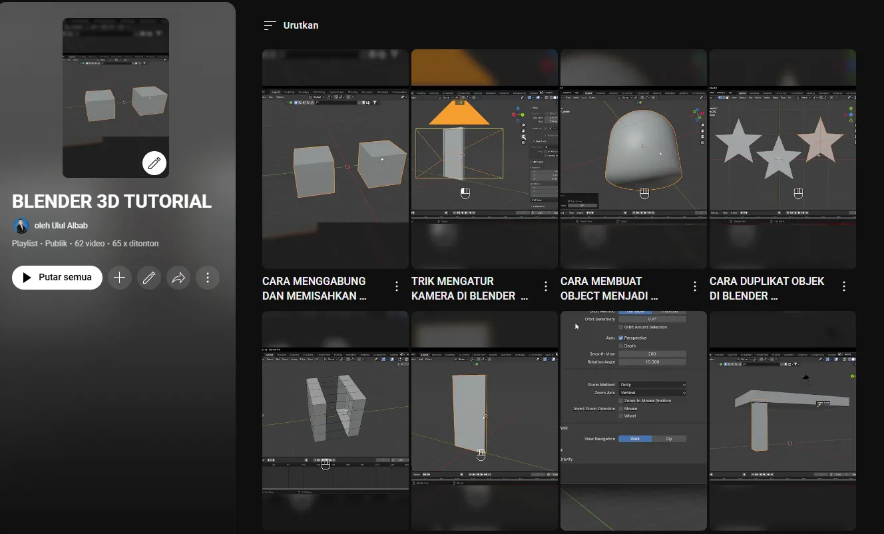
Task: Open second-row thumbnail showing hollow cube mesh
Action: (x=335, y=421)
